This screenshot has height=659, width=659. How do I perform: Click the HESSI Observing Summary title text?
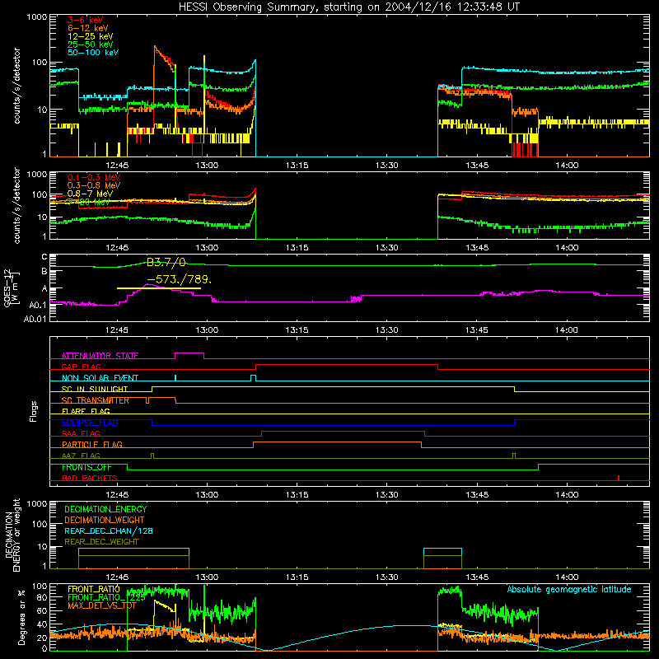[x=348, y=7]
